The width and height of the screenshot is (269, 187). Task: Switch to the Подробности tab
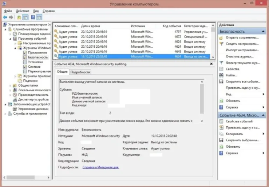[80, 72]
